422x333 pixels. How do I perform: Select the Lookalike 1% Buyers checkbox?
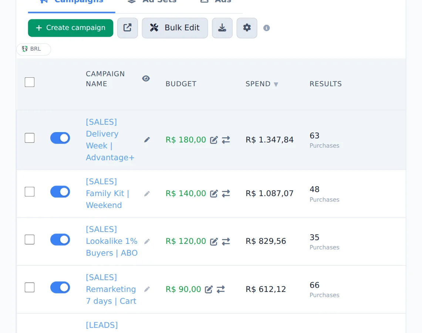point(30,240)
